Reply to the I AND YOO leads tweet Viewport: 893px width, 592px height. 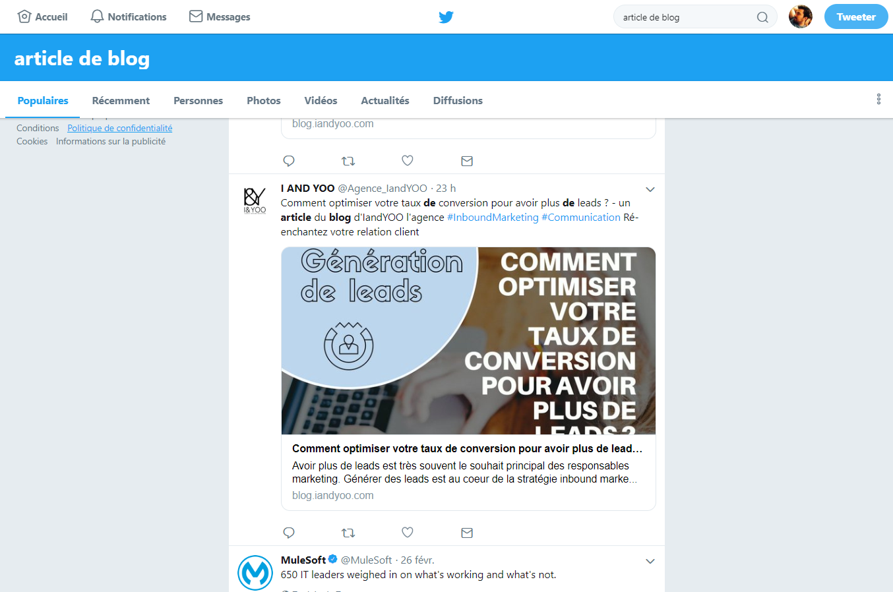coord(289,533)
